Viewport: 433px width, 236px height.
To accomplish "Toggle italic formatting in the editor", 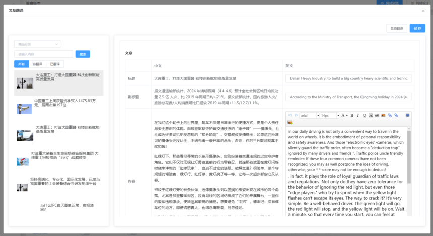I will (x=358, y=115).
